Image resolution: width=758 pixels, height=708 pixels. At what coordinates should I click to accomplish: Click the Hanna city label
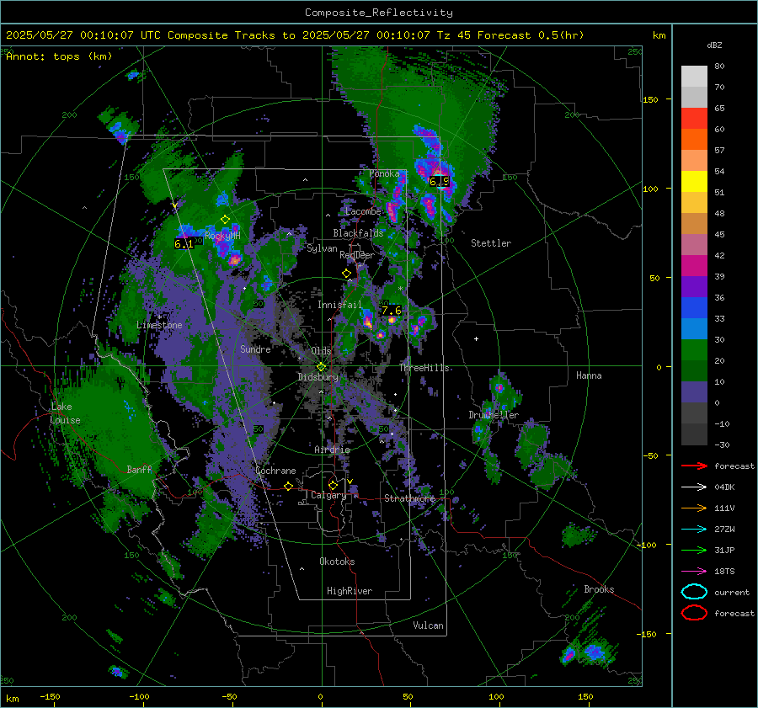click(589, 375)
